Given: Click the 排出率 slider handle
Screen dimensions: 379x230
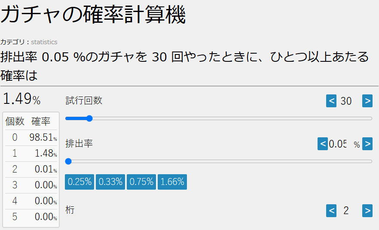Looking at the screenshot, I should 68,161.
